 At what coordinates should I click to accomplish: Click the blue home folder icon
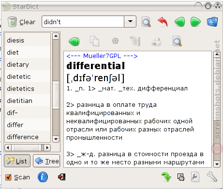point(212,22)
